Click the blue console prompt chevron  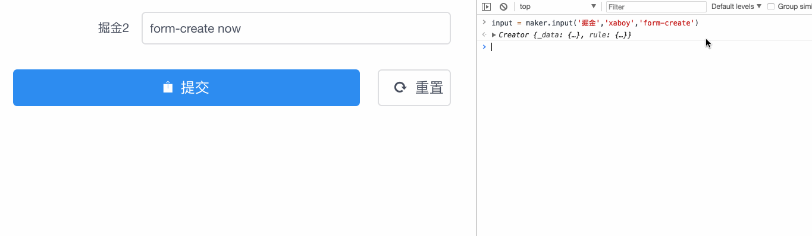tap(484, 46)
